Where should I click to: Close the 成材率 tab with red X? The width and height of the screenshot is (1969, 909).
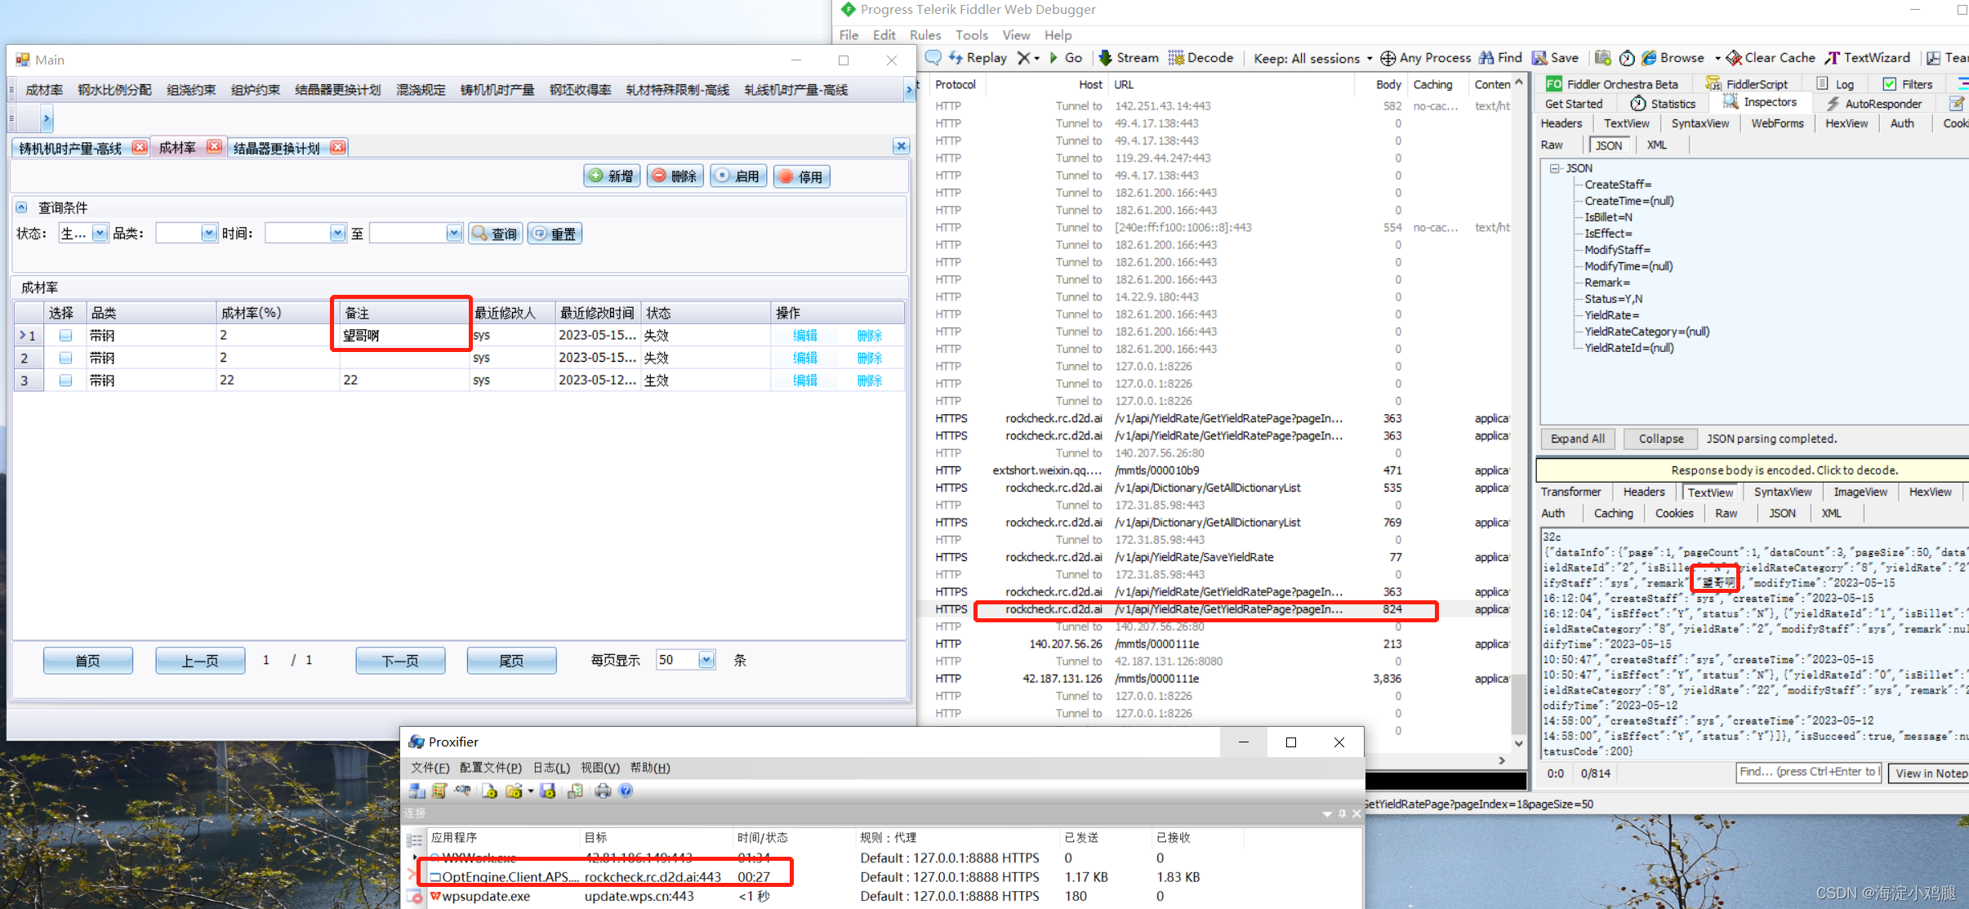click(x=214, y=147)
